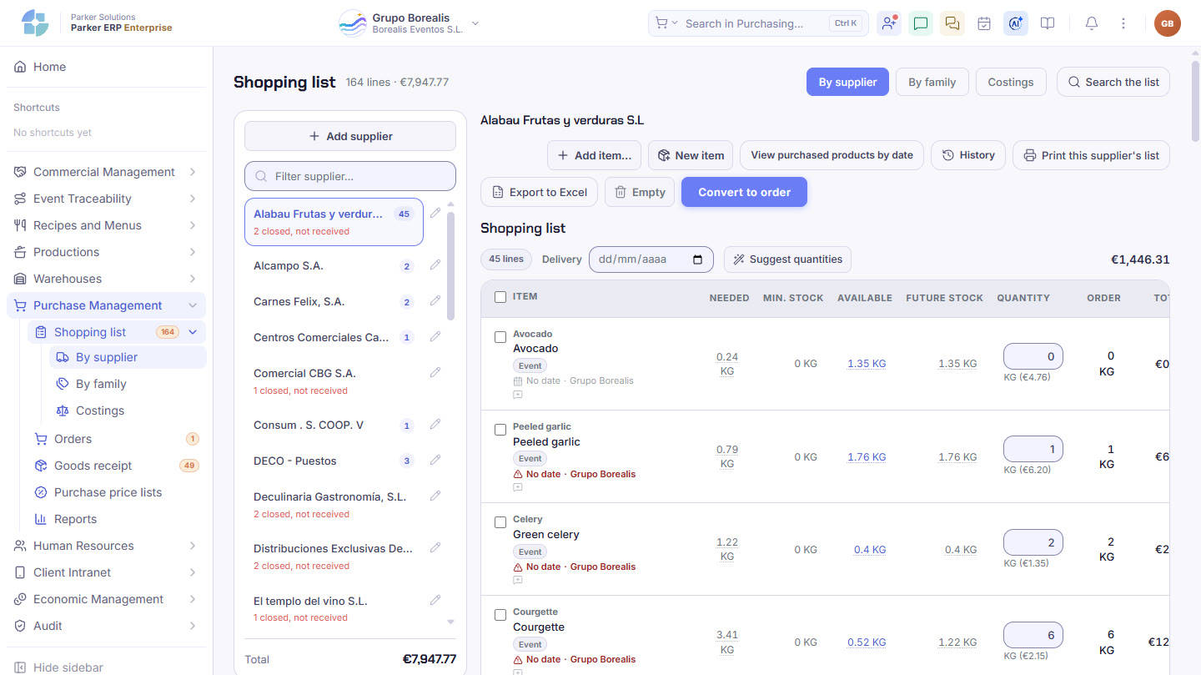This screenshot has width=1201, height=675.
Task: Open the search scope cart dropdown
Action: [x=666, y=23]
